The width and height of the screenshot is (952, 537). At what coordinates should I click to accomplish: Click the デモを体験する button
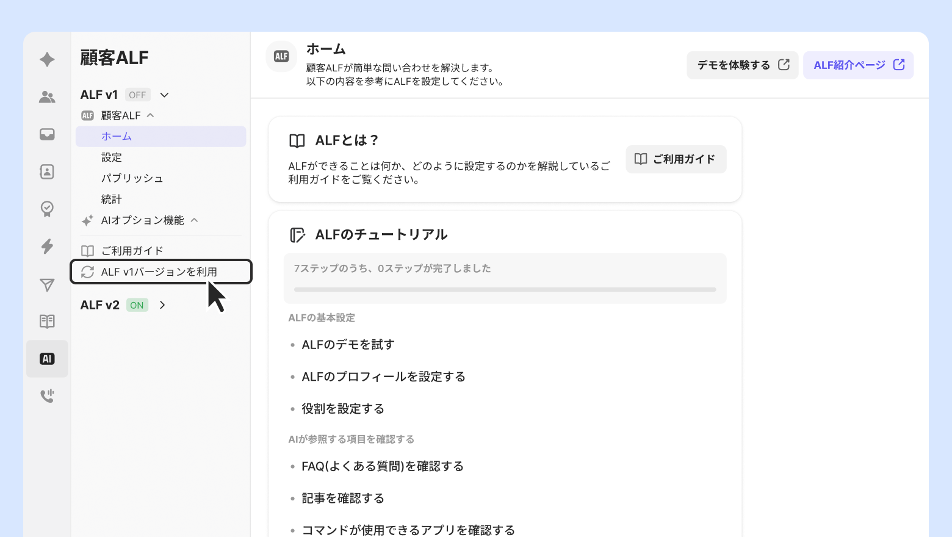pos(742,65)
